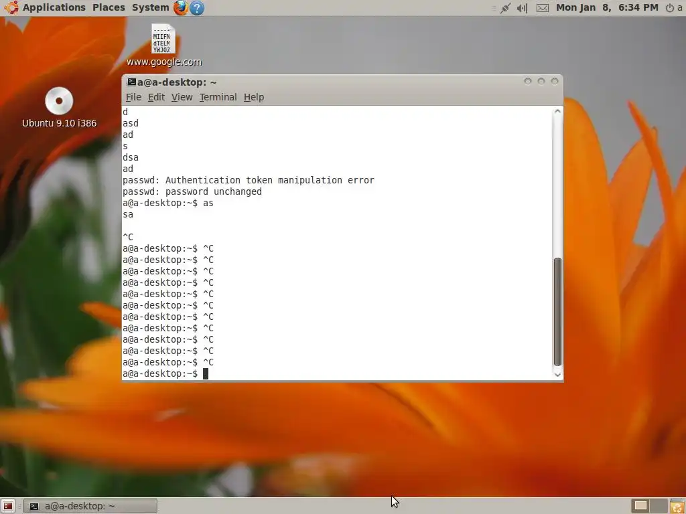
Task: Open the terminal Help menu
Action: 254,97
